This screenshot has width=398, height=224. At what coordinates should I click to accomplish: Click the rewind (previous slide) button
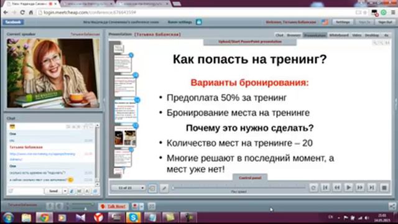click(x=337, y=188)
